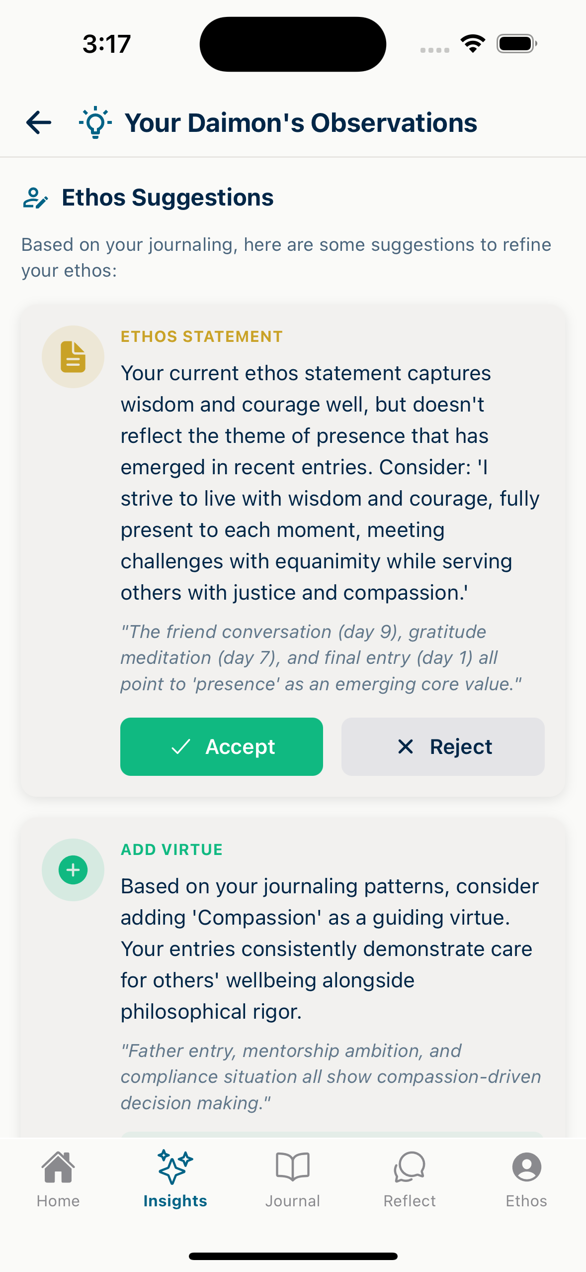The height and width of the screenshot is (1272, 586).
Task: Tap the Ethos profile icon
Action: point(527,1166)
